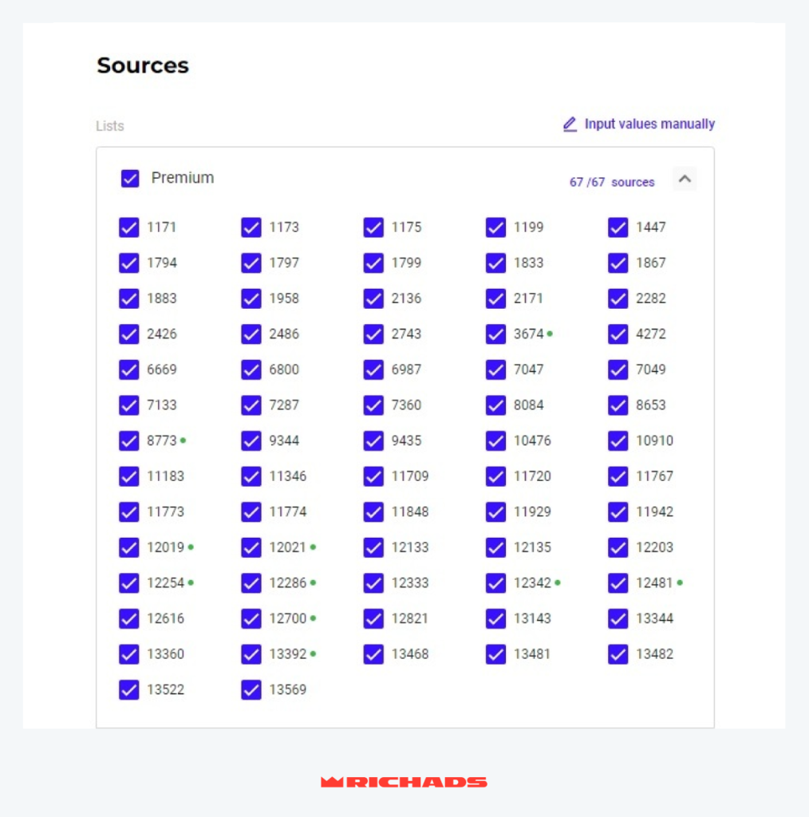Uncheck source 1171 checkbox
Screen dimensions: 809x817
click(x=129, y=227)
